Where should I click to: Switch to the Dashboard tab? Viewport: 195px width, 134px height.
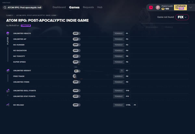(59, 7)
